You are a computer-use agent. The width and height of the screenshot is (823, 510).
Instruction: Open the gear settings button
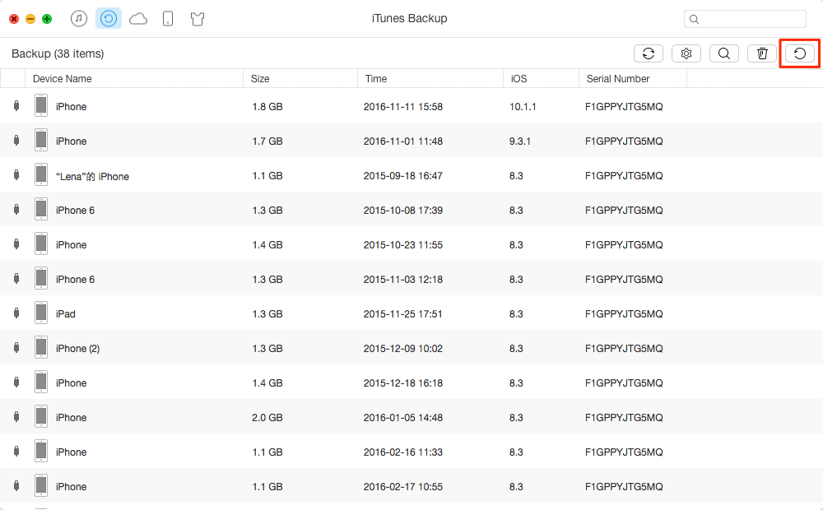[686, 53]
